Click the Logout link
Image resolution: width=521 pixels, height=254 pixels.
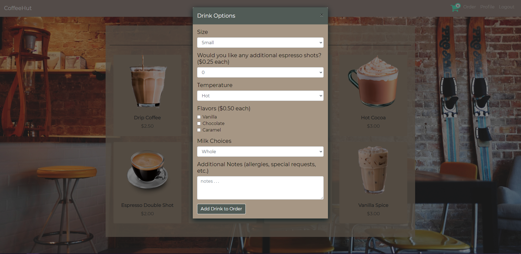click(x=507, y=7)
